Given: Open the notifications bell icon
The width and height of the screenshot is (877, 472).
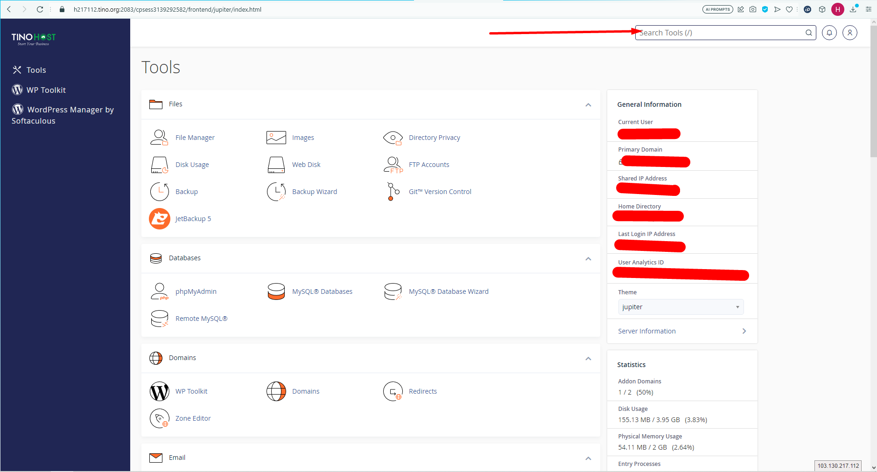Looking at the screenshot, I should (829, 33).
